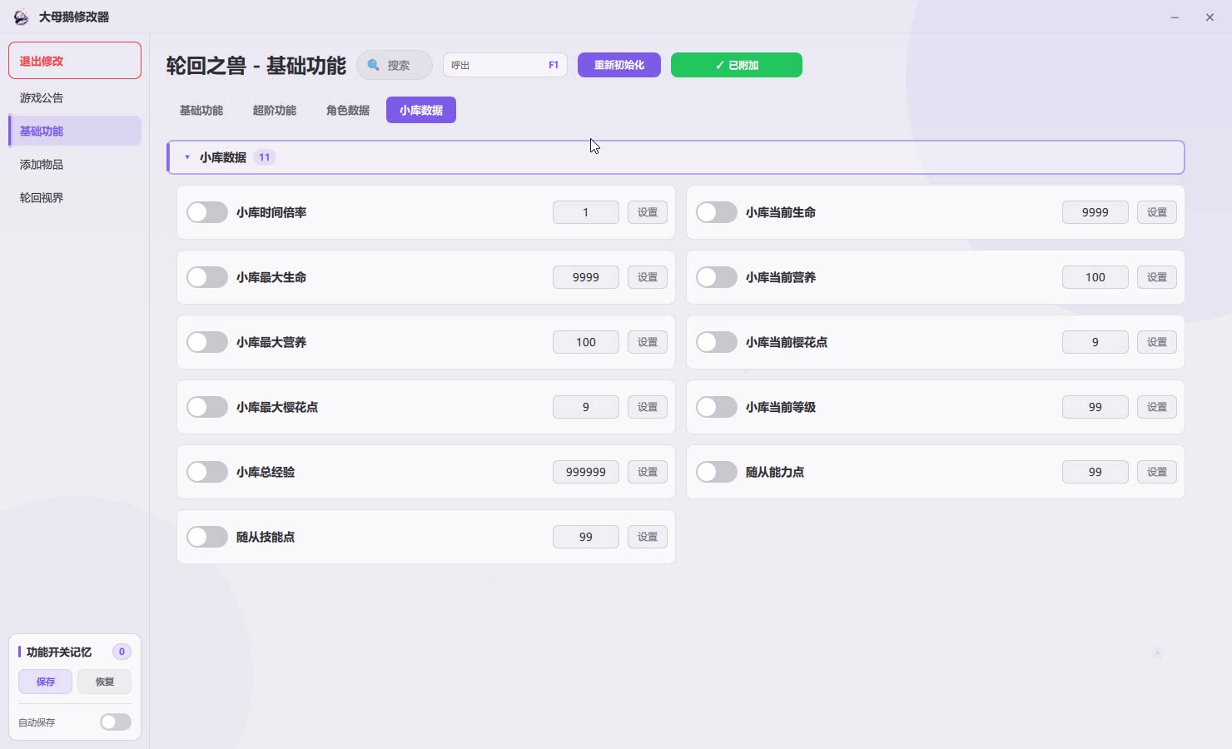
Task: Click 设置 for 小库时间倍率
Action: [648, 212]
